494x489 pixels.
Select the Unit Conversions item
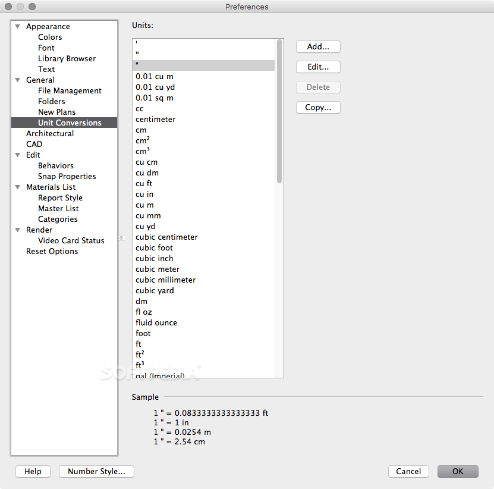click(x=64, y=123)
